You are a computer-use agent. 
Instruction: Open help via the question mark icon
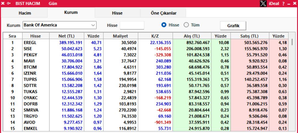coord(283,4)
